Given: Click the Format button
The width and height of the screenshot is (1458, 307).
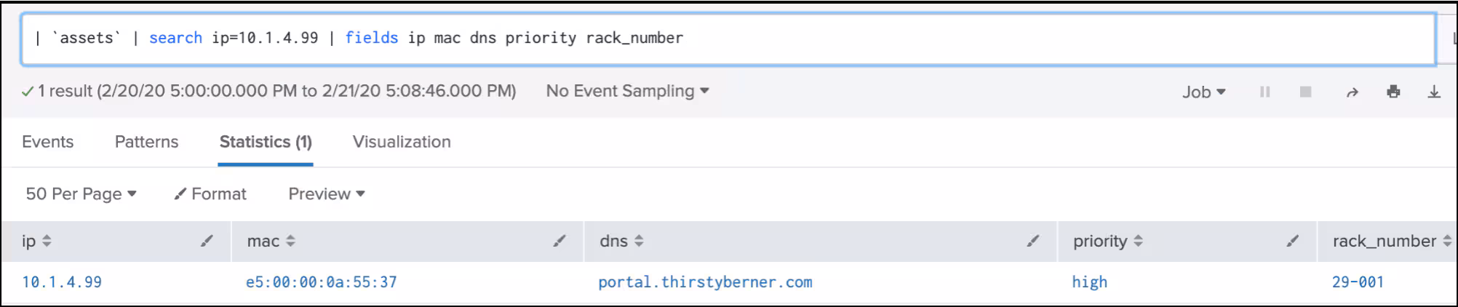Looking at the screenshot, I should click(x=210, y=194).
